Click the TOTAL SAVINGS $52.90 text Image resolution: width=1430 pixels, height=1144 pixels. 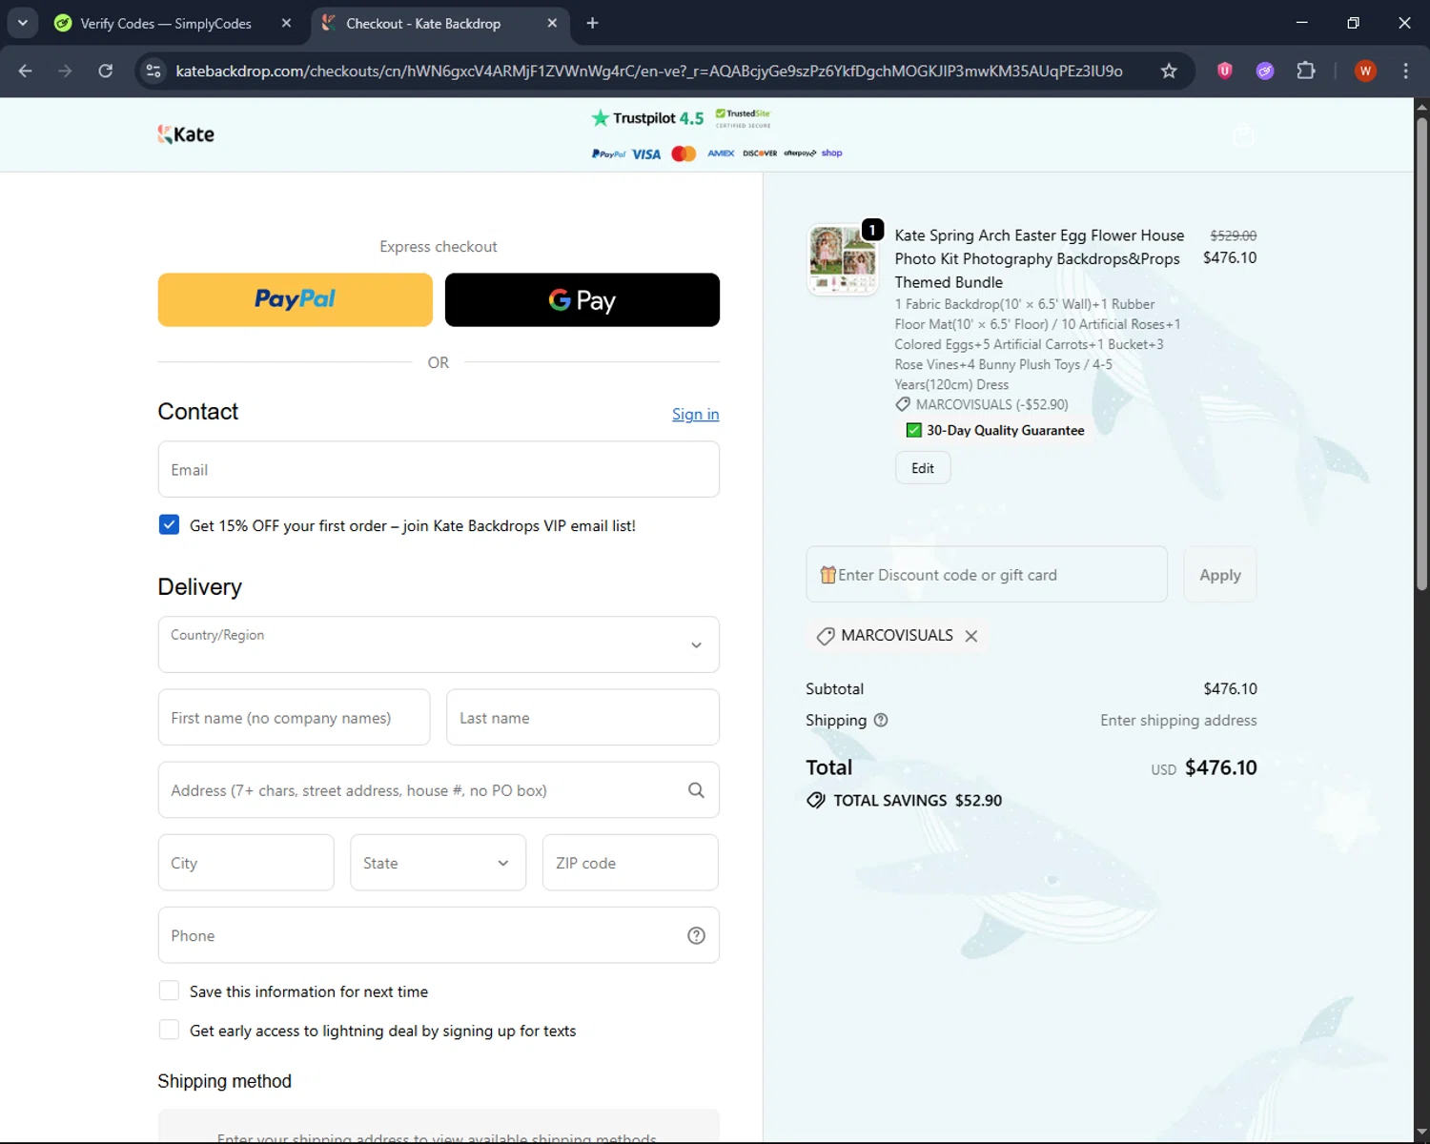(x=905, y=801)
